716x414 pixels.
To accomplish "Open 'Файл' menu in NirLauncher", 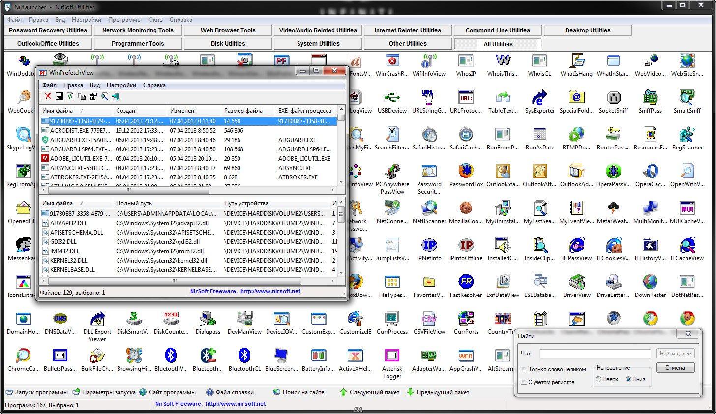I will (15, 20).
